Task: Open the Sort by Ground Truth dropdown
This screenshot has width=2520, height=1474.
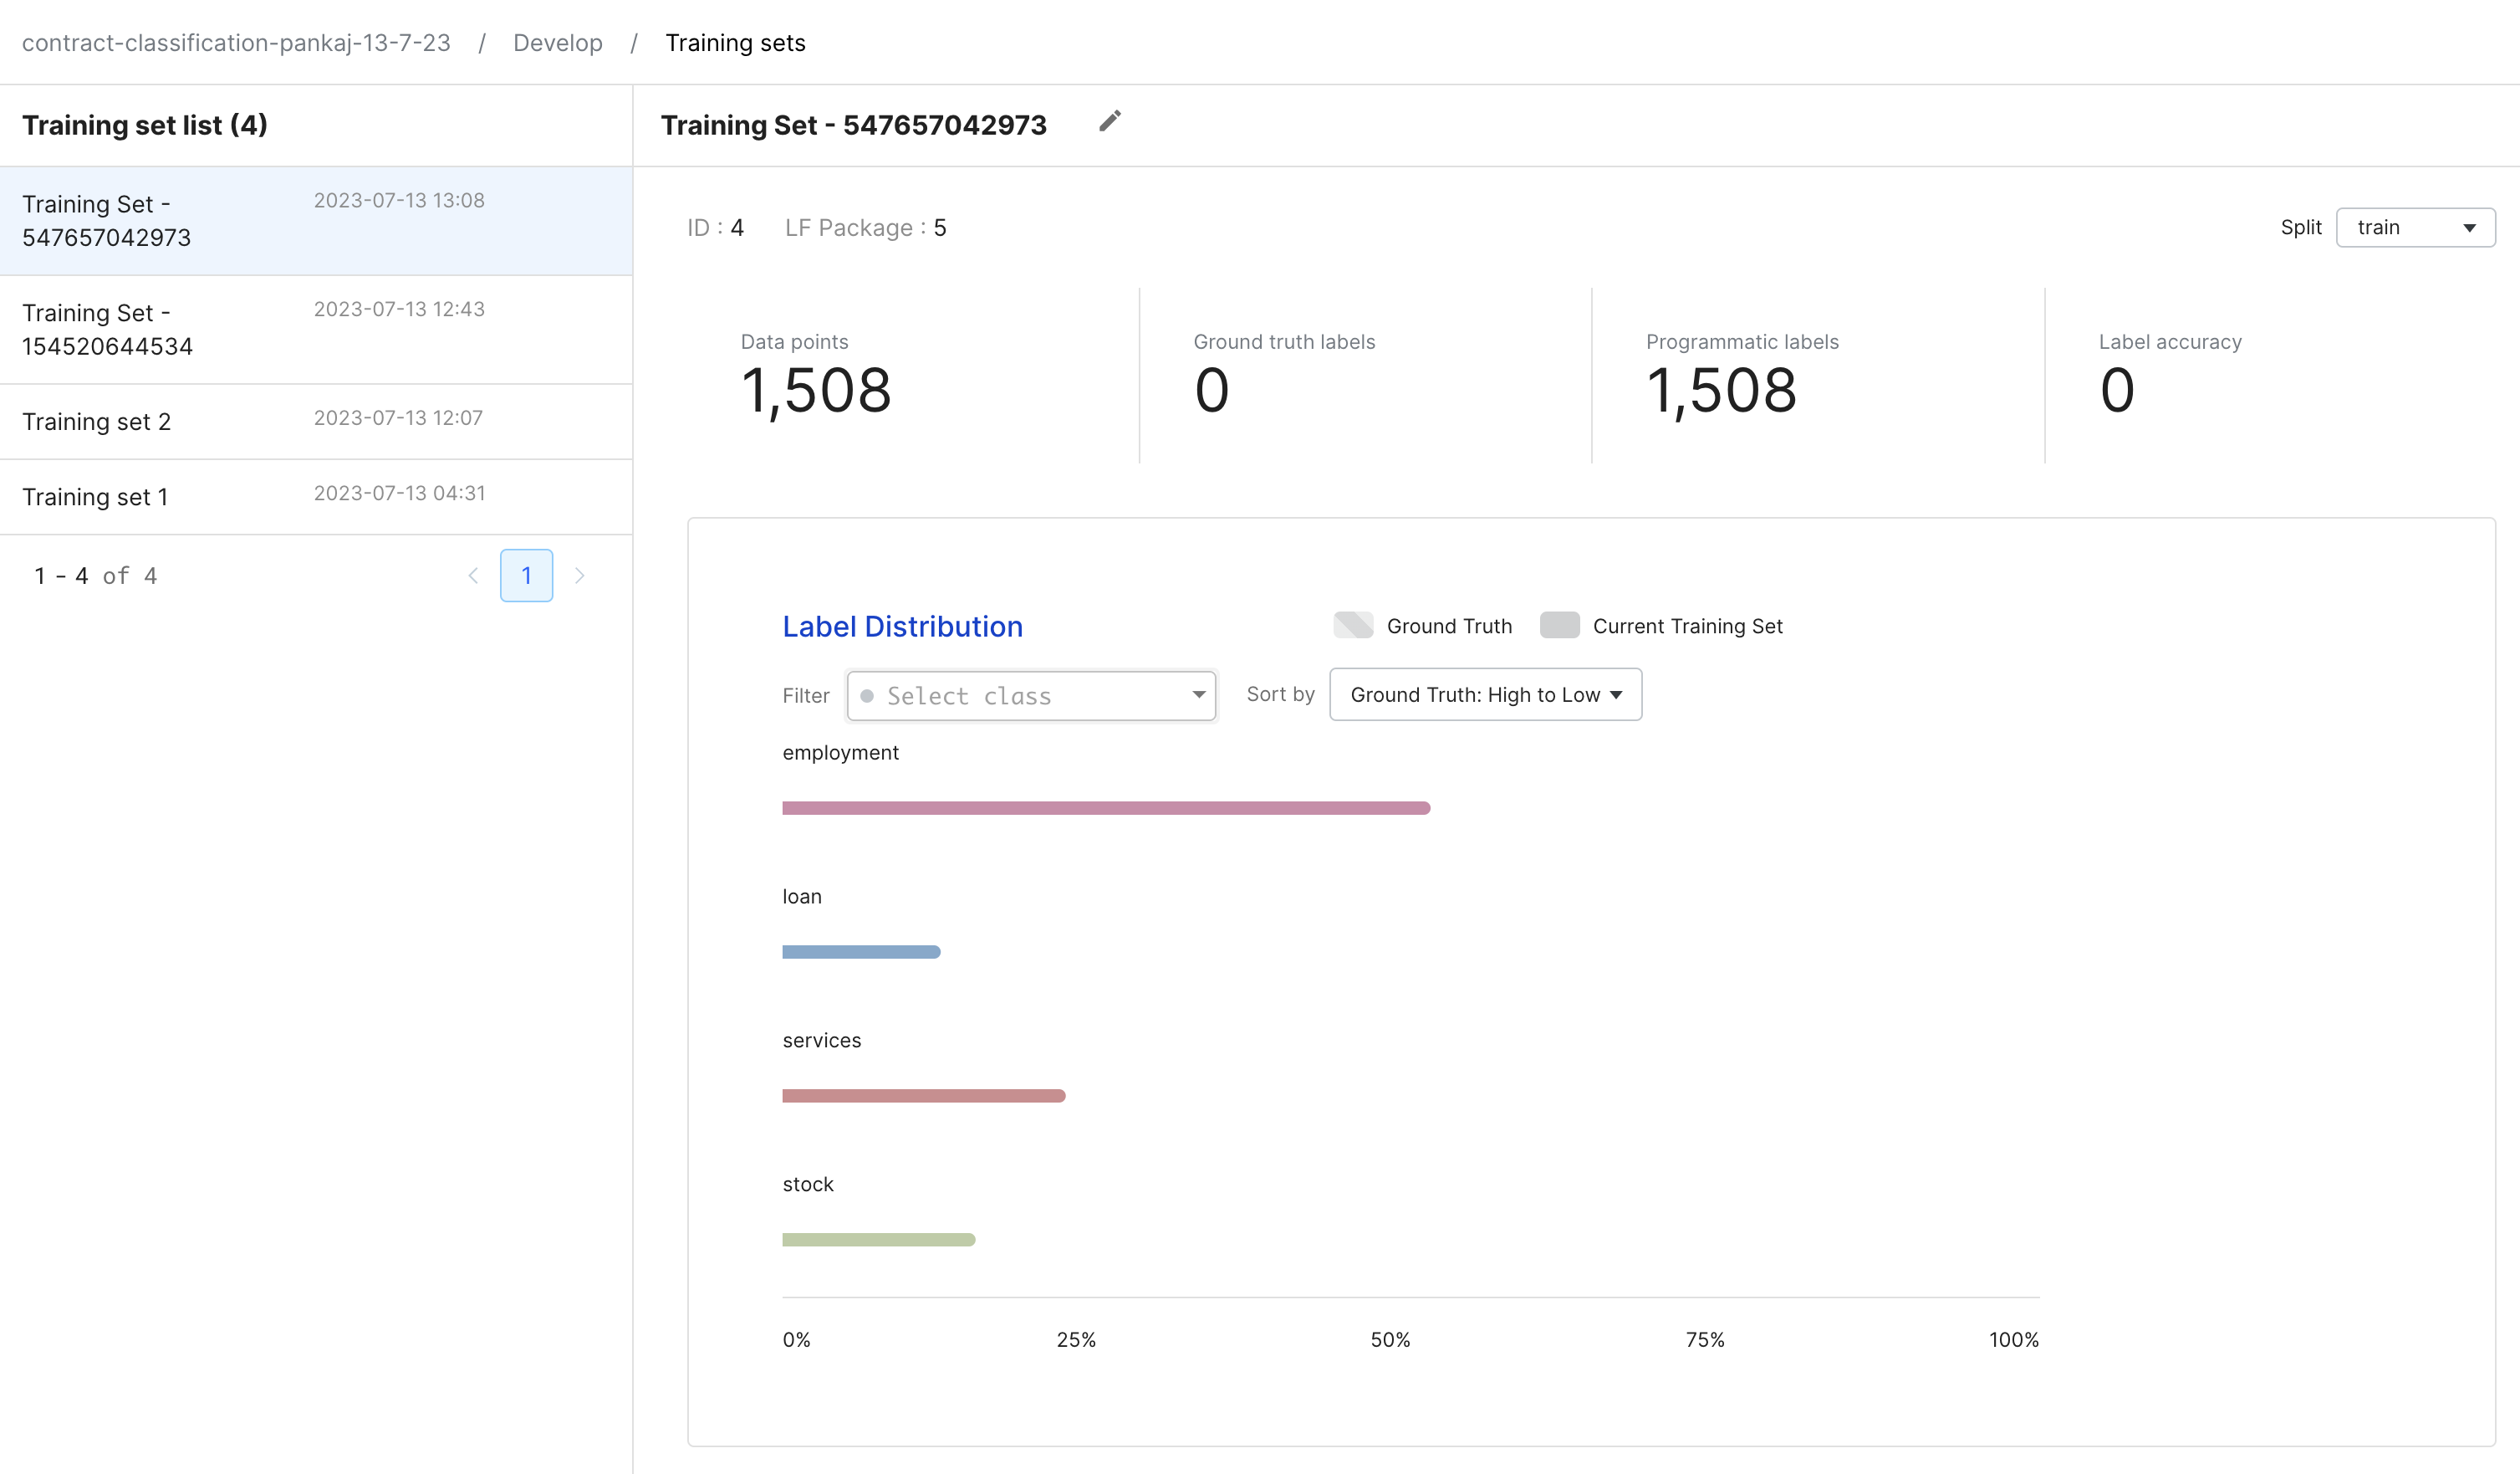Action: click(1485, 694)
